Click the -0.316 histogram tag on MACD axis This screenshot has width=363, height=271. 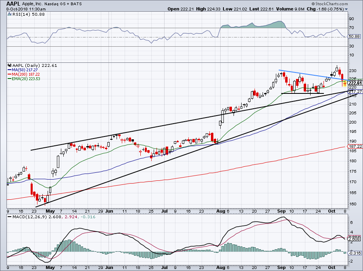355,253
